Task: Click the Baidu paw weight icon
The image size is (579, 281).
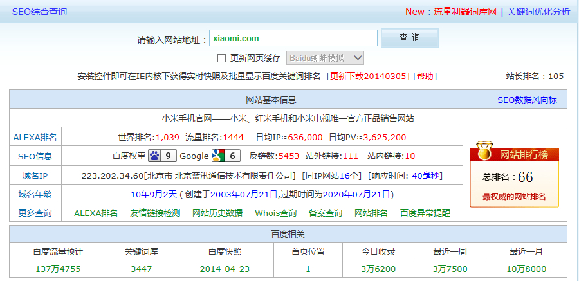Action: (x=154, y=156)
